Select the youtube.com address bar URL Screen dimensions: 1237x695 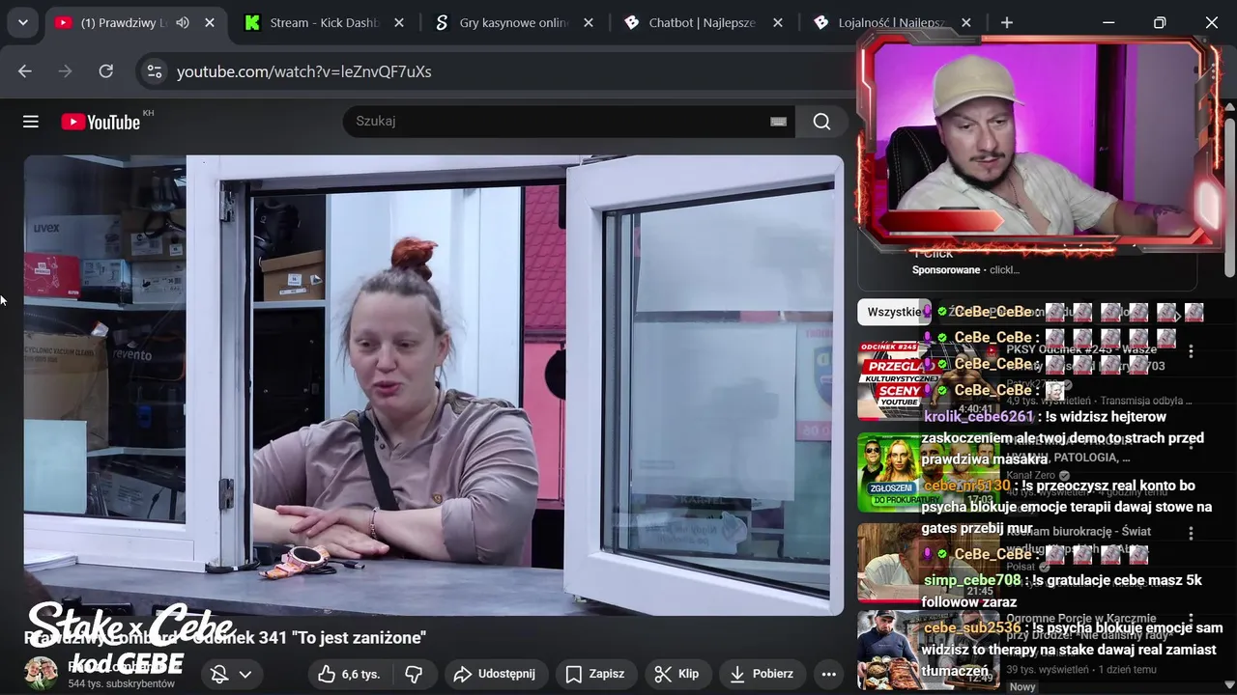point(303,72)
